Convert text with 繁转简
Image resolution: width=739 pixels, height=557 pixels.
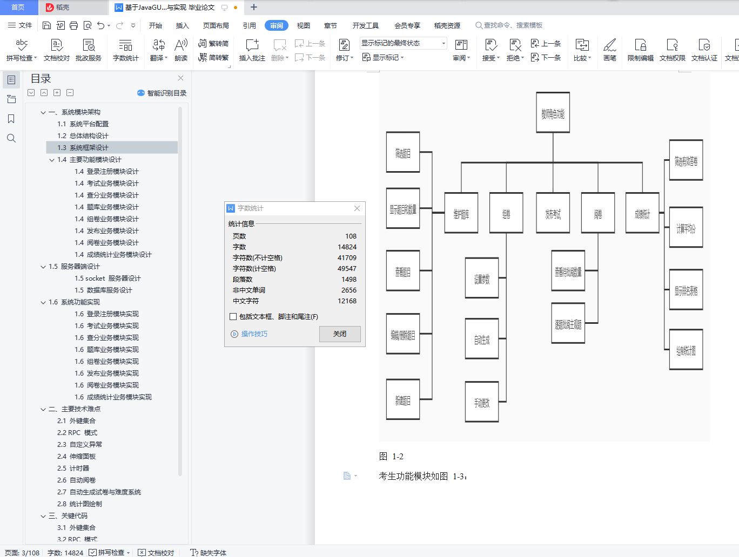pos(213,43)
